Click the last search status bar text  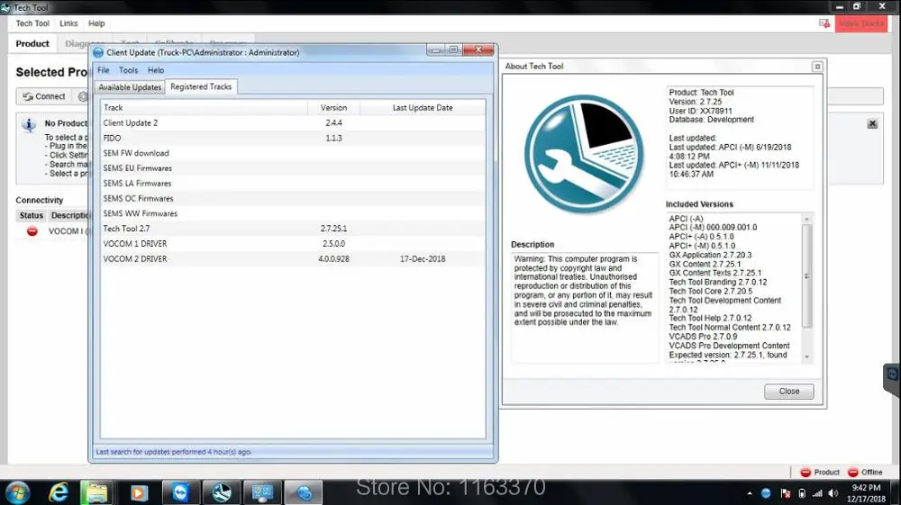[174, 452]
